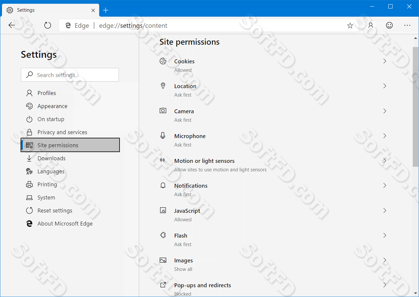Open the Microphone permission label
This screenshot has width=419, height=297.
point(190,136)
